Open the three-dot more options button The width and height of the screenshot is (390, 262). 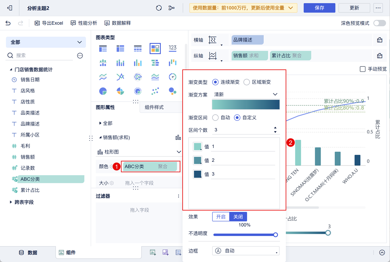coord(378,8)
